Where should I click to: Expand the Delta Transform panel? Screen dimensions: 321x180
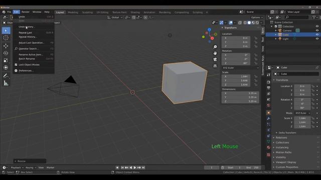pyautogui.click(x=287, y=133)
